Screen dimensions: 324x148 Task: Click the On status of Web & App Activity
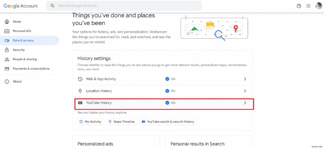(x=173, y=79)
